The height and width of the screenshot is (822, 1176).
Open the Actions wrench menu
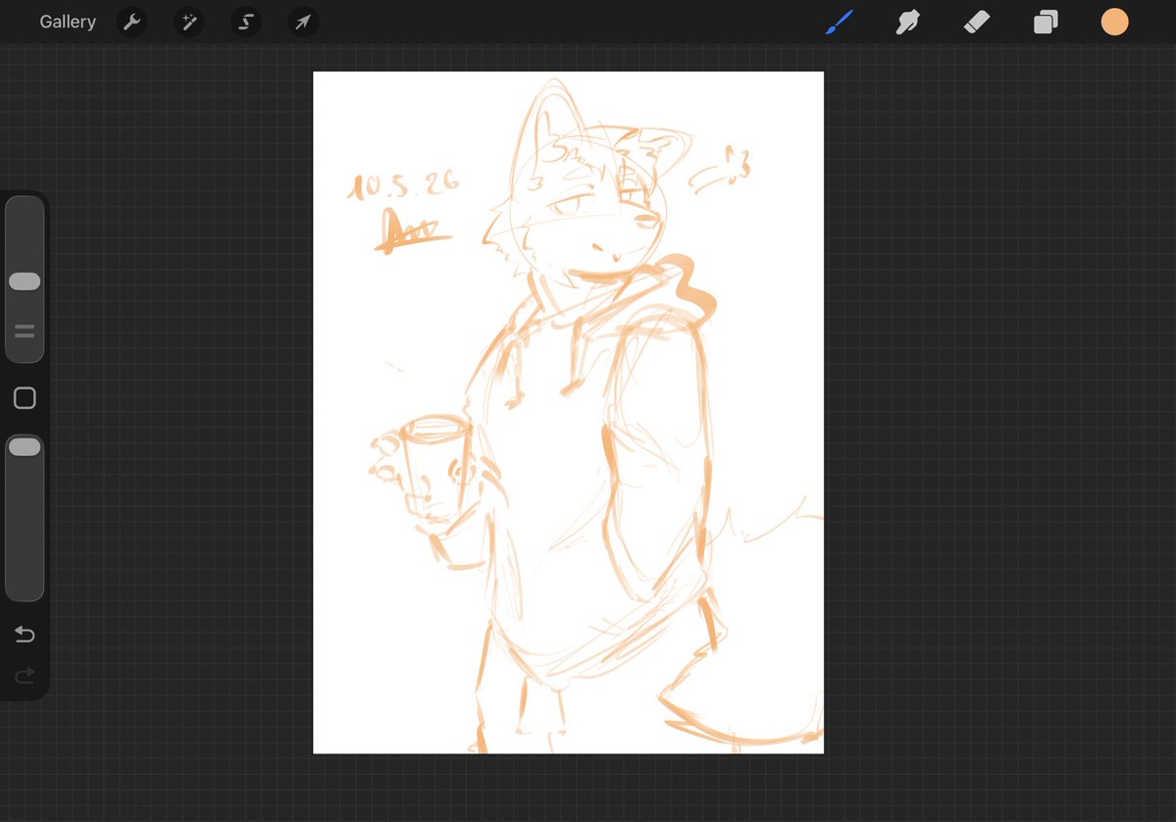point(132,22)
